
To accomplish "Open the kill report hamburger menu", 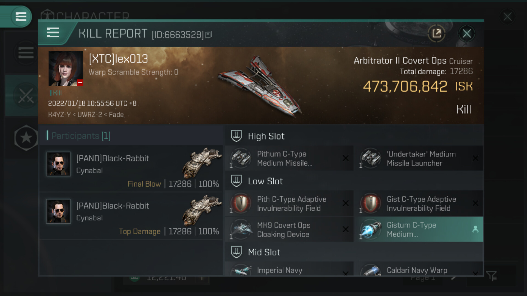I will coord(53,33).
